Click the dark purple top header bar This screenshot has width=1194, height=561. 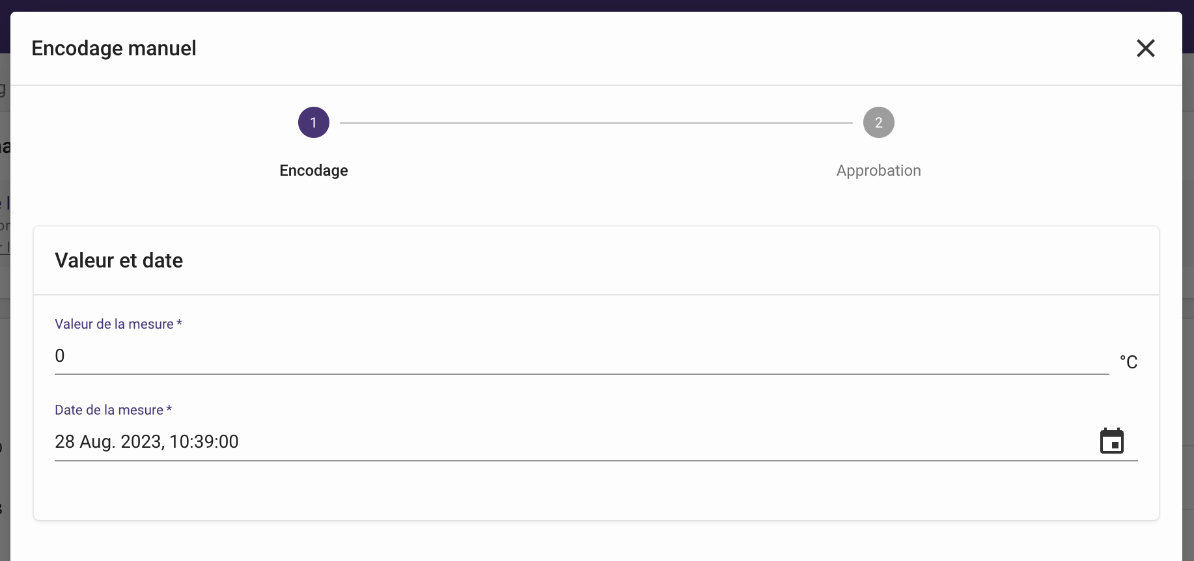[x=586, y=5]
